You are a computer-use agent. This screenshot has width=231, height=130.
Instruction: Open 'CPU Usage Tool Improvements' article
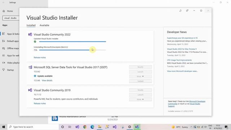[179, 60]
